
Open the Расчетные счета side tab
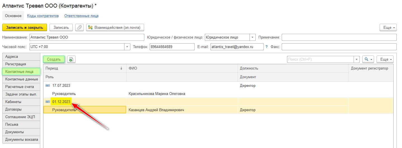pyautogui.click(x=19, y=87)
